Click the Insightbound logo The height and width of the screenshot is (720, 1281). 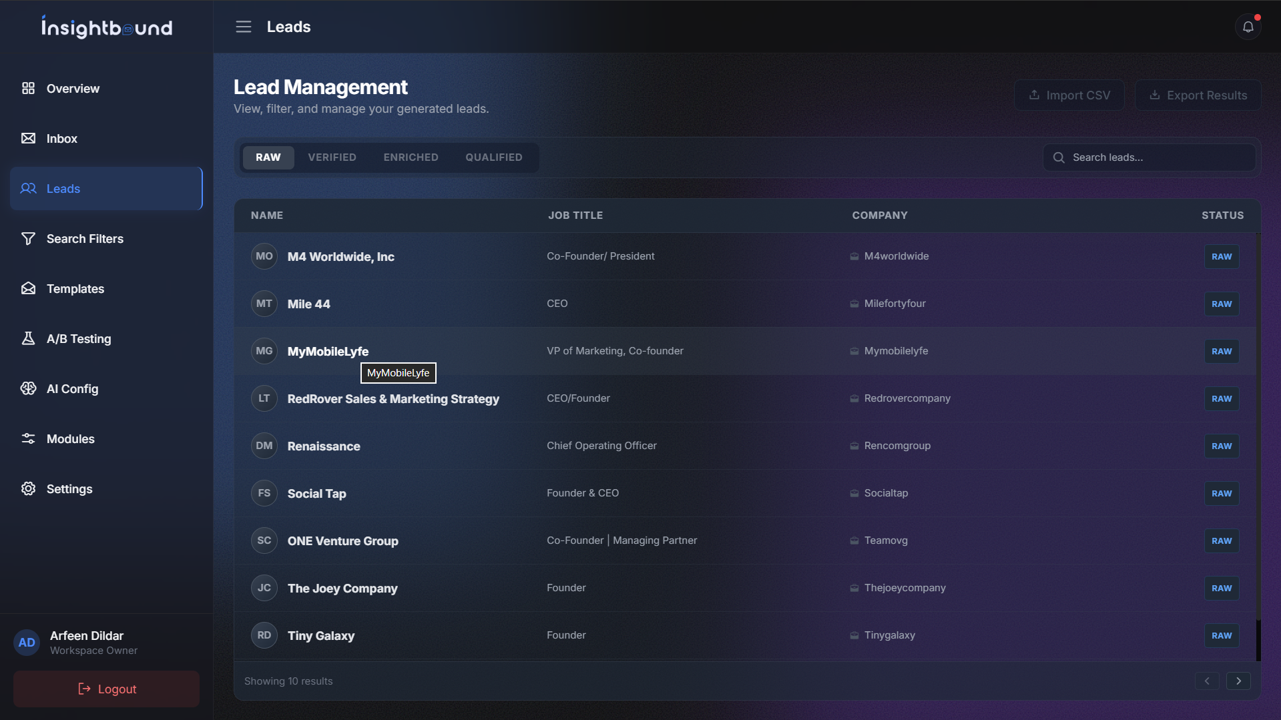pos(107,27)
